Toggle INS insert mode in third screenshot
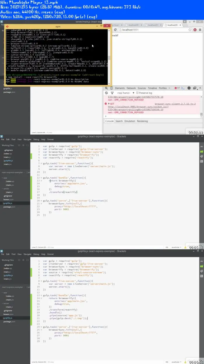This screenshot has width=204, height=364. tap(167, 362)
